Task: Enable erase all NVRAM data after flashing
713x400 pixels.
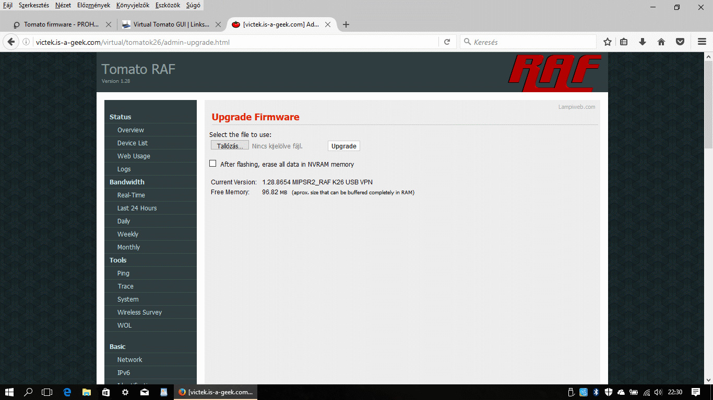Action: pyautogui.click(x=213, y=164)
